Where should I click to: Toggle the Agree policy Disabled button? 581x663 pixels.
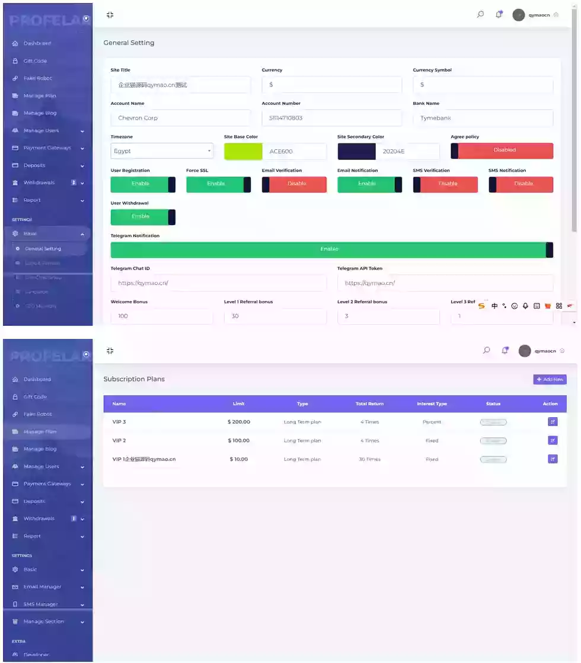(x=502, y=150)
